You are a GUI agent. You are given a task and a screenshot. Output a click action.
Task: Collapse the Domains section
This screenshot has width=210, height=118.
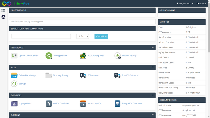click(153, 115)
